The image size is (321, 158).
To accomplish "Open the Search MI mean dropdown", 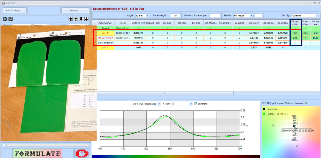I will coord(251,16).
